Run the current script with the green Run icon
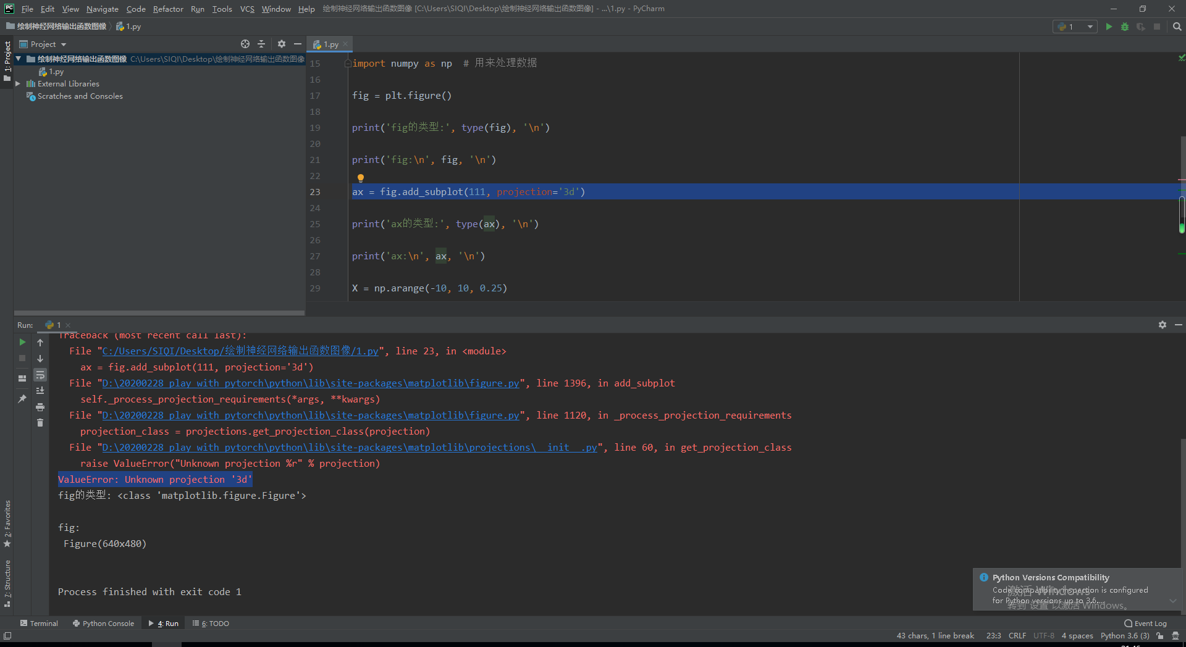 pos(1109,27)
